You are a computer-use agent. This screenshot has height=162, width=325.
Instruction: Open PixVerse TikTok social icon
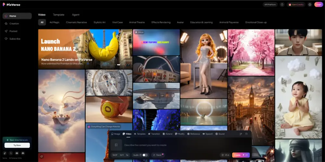click(5, 153)
